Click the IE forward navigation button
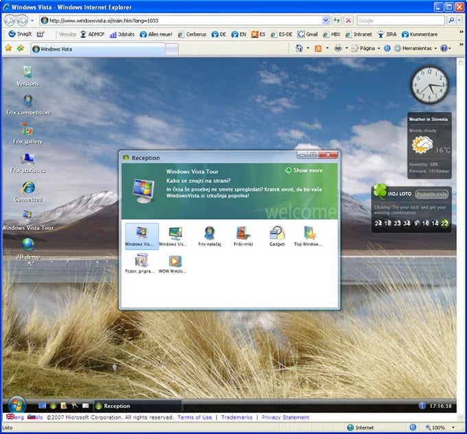The image size is (467, 434). pos(22,21)
